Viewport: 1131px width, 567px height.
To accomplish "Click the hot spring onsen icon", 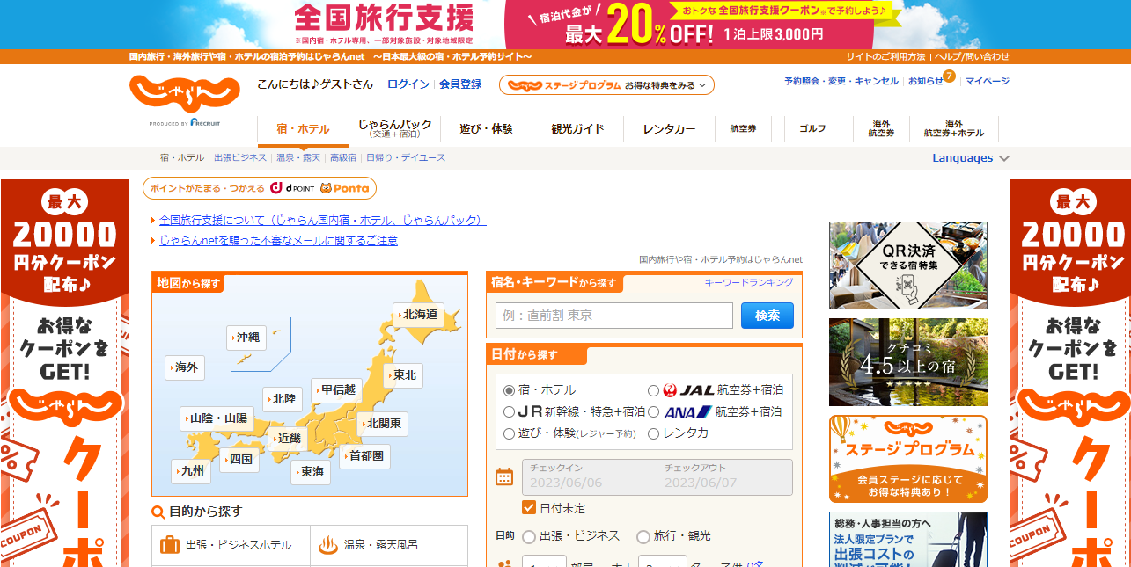I will (x=328, y=545).
